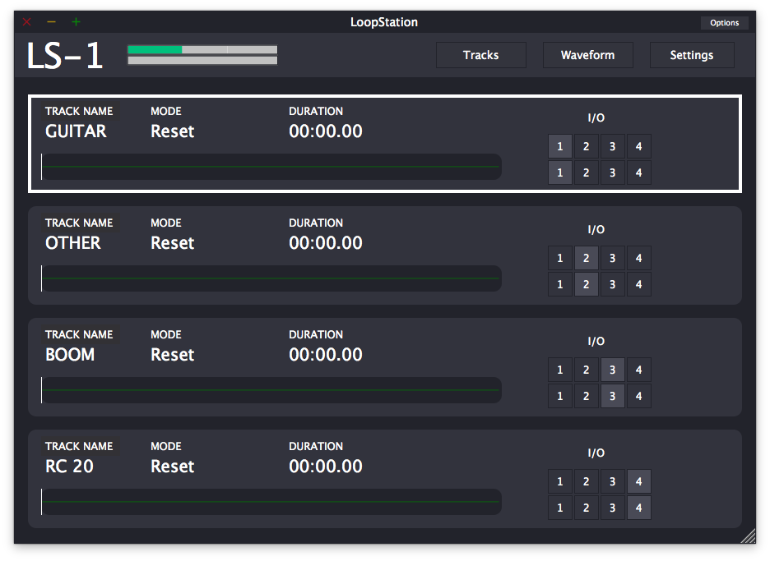This screenshot has width=770, height=561.
Task: Open the Settings view
Action: pos(692,55)
